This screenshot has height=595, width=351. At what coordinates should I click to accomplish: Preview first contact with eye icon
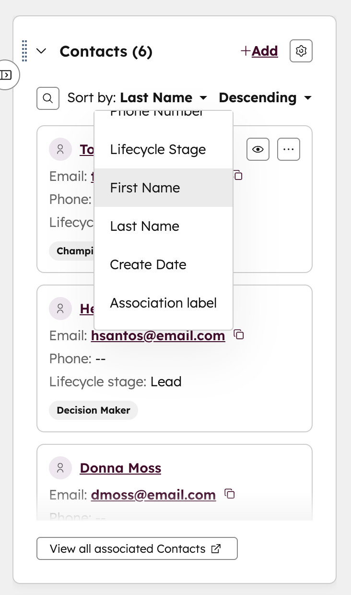tap(258, 149)
